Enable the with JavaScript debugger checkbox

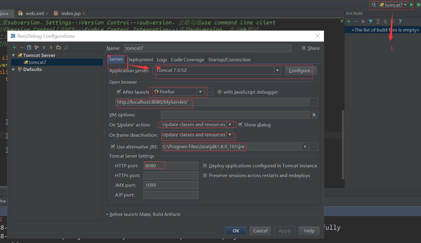[x=219, y=92]
